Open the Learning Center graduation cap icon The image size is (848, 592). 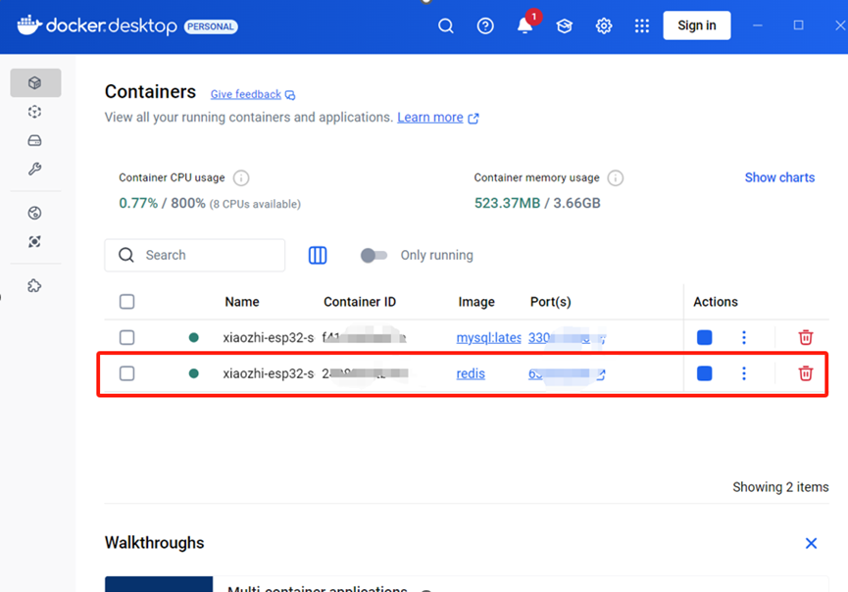click(x=565, y=26)
